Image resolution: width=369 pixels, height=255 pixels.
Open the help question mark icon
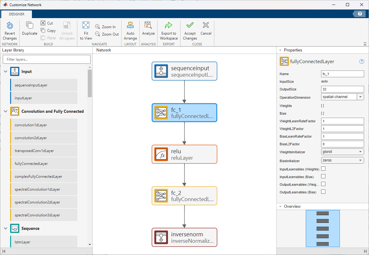click(x=359, y=14)
